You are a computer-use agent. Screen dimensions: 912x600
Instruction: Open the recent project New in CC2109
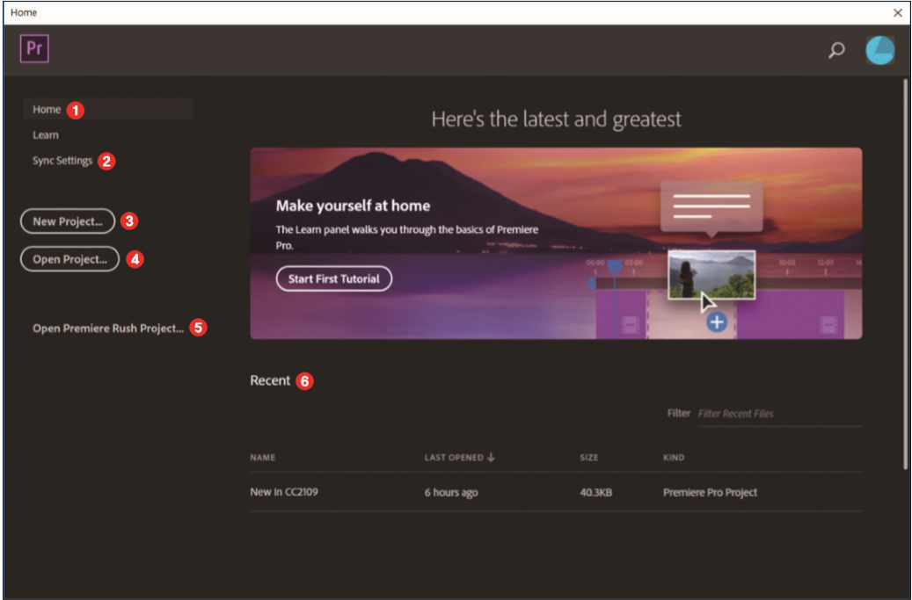tap(556, 492)
